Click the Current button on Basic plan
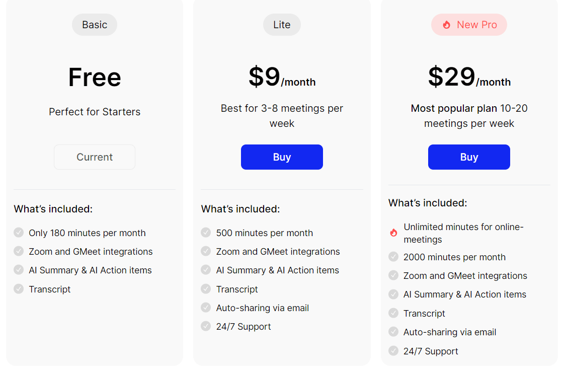This screenshot has width=564, height=371. point(95,157)
